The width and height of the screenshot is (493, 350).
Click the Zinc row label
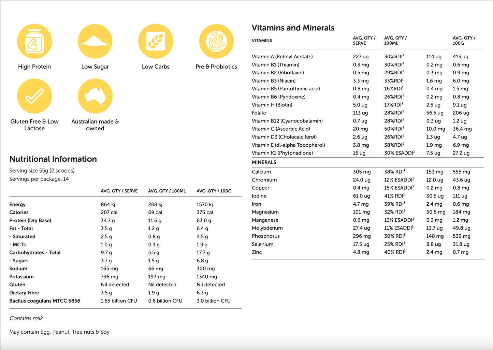point(257,252)
